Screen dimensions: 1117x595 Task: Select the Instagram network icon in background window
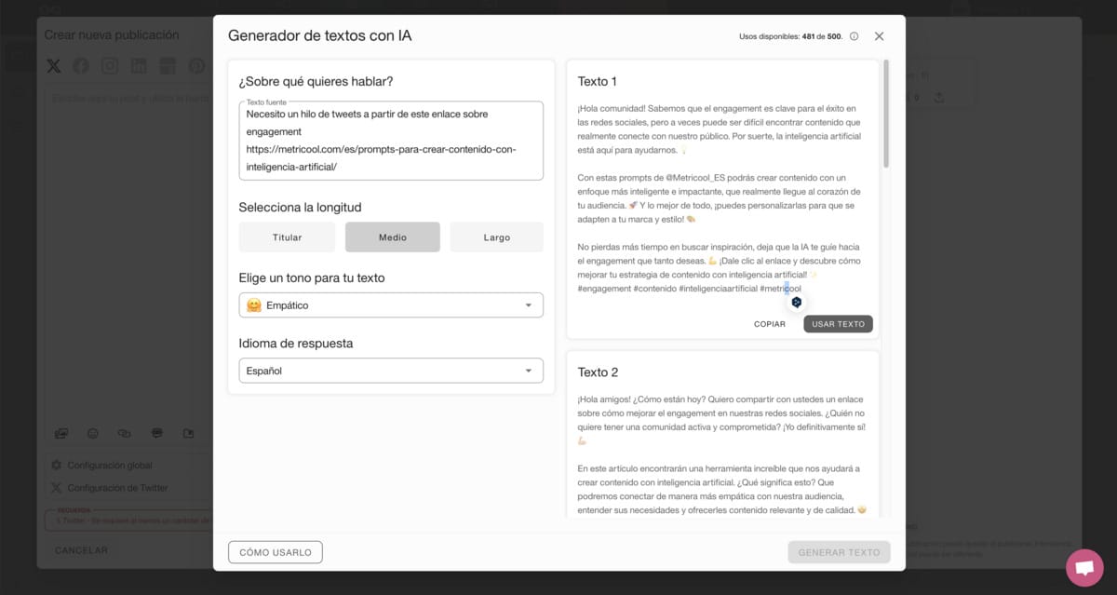coord(110,66)
